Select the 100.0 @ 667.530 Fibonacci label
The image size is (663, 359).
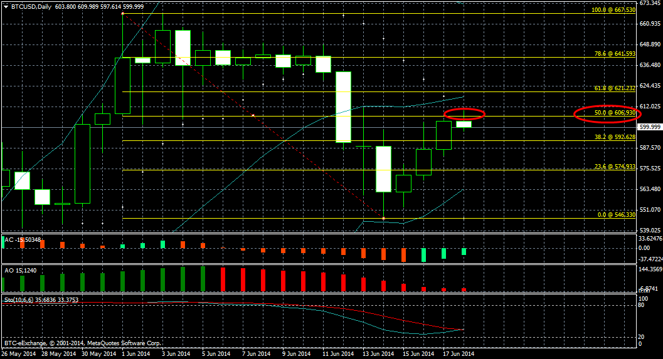pos(614,10)
